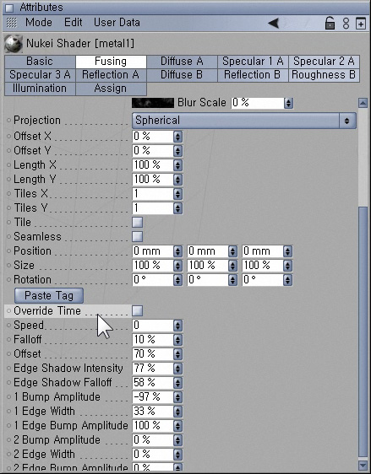
Task: Click the vertical scrollbar thumb
Action: tap(363, 332)
